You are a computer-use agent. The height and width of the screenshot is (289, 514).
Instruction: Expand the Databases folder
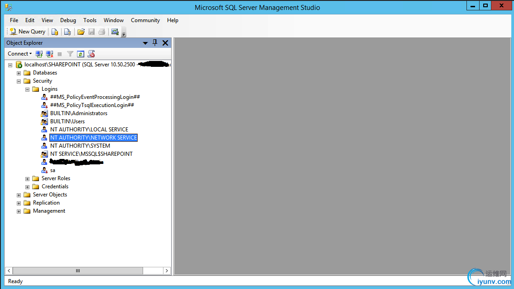click(19, 73)
